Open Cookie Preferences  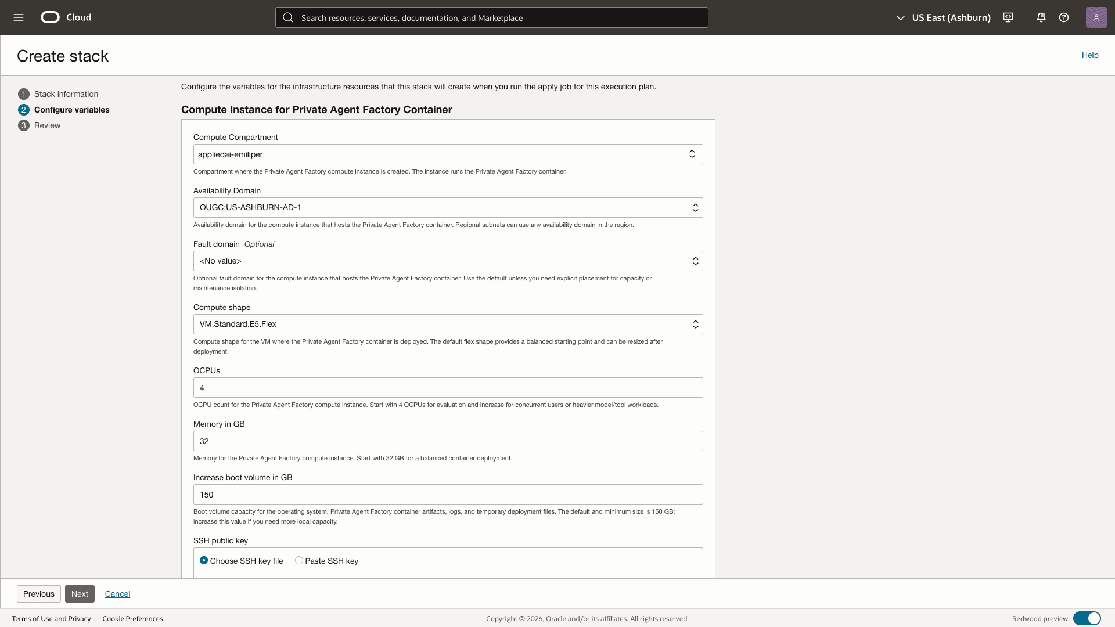(132, 619)
